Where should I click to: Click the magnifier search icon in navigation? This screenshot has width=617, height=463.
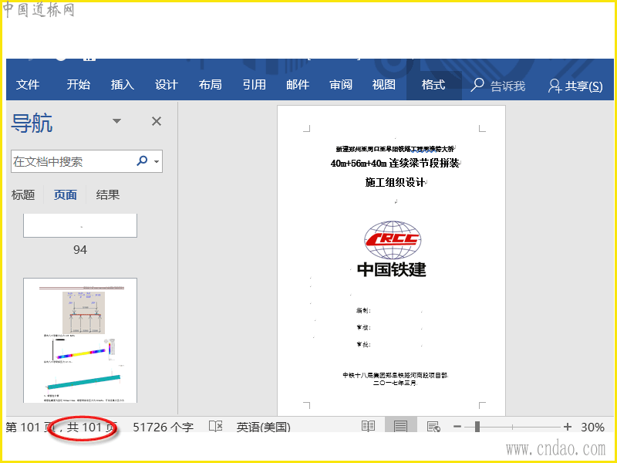[142, 161]
